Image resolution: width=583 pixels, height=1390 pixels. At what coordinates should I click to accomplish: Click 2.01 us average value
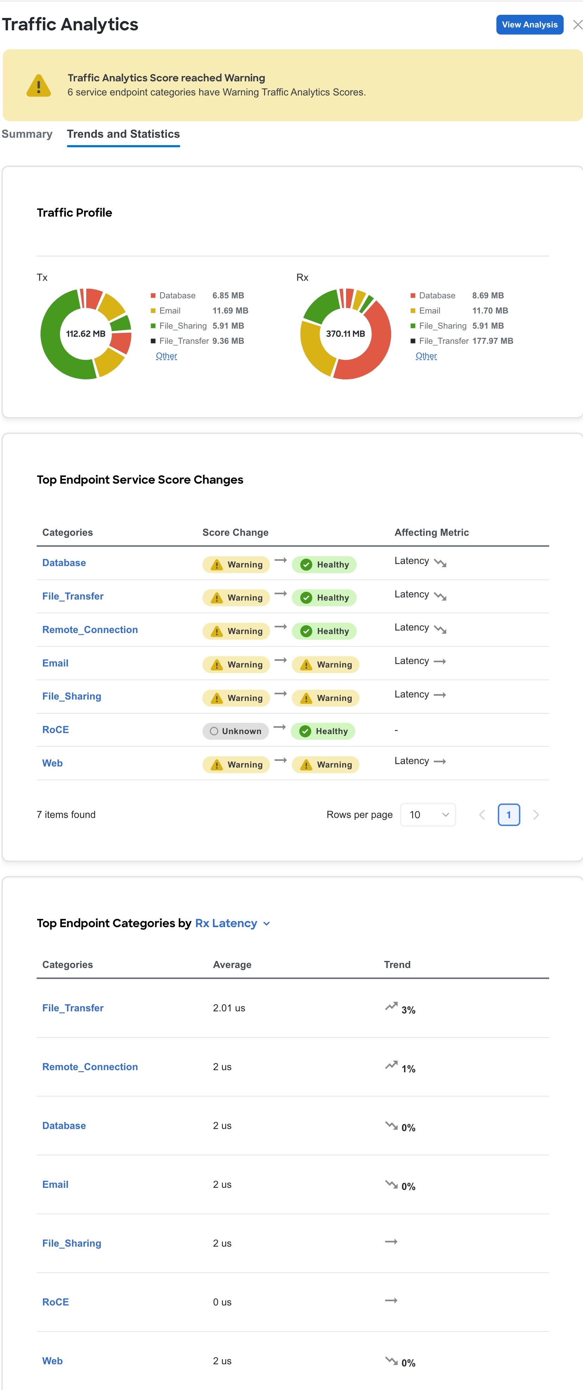pyautogui.click(x=229, y=1008)
